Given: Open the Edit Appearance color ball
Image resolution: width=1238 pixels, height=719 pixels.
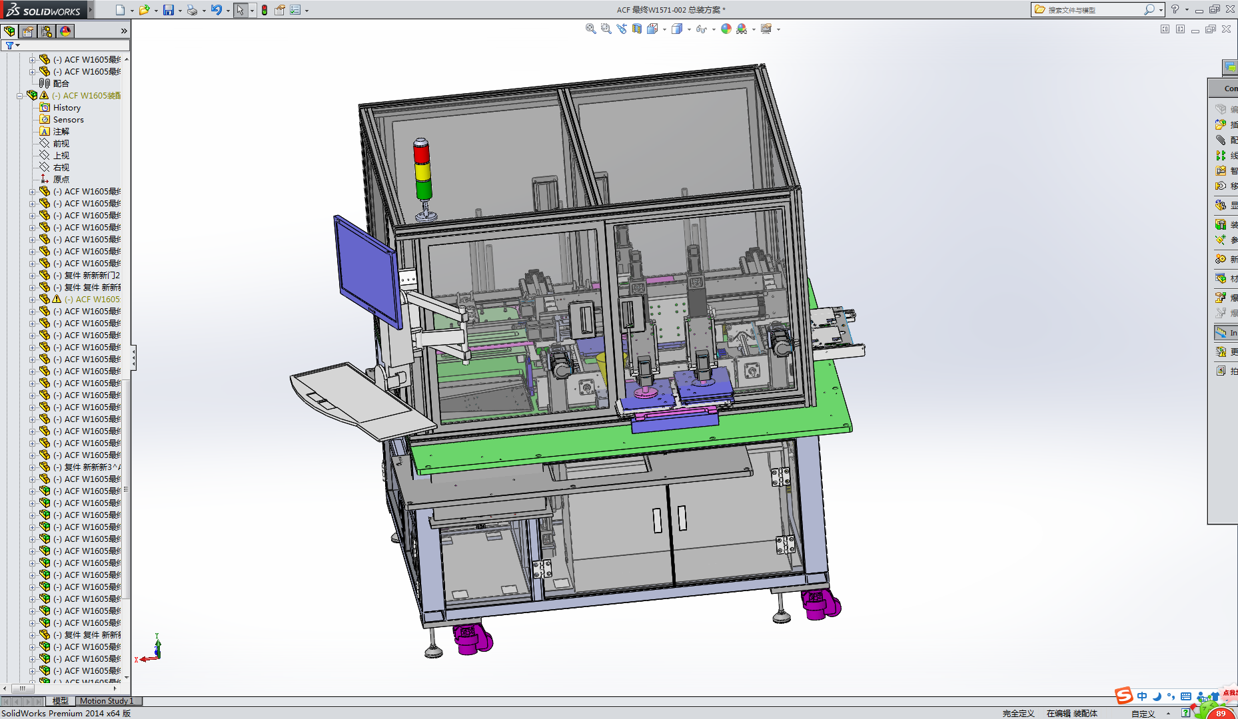Looking at the screenshot, I should coord(726,29).
